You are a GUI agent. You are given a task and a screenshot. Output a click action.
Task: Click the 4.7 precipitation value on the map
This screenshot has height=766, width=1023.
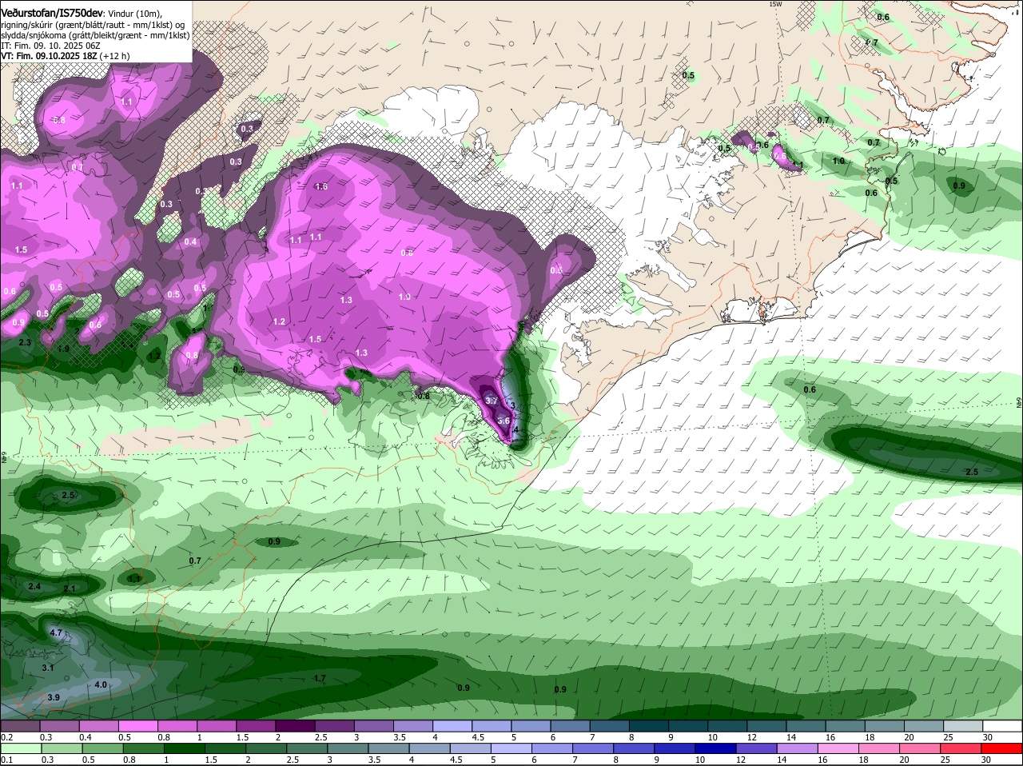[56, 632]
